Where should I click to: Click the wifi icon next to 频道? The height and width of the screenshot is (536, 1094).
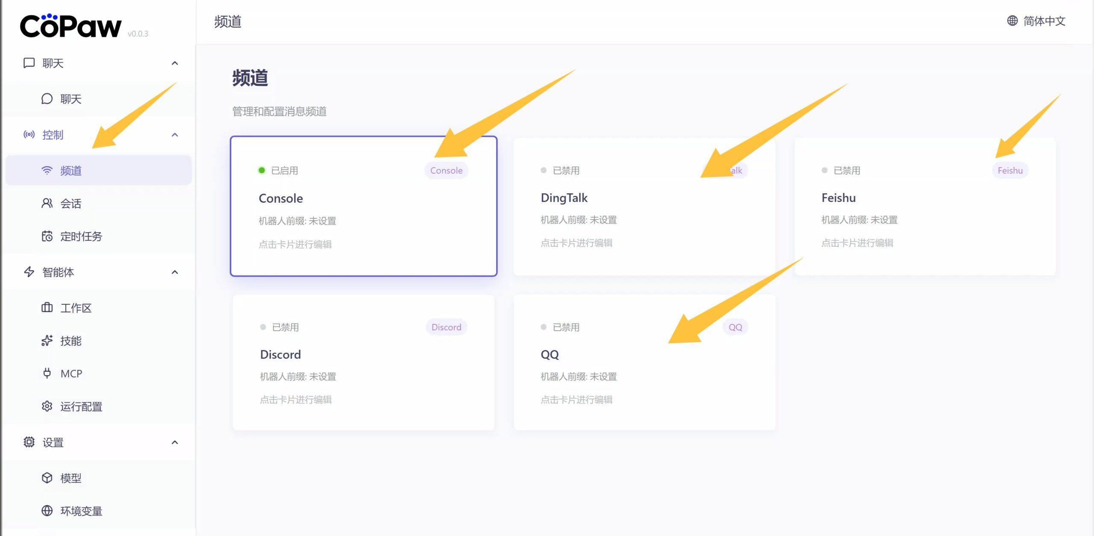[47, 171]
